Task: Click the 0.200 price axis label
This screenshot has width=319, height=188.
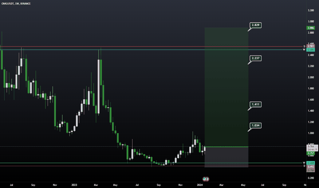Action: click(311, 178)
